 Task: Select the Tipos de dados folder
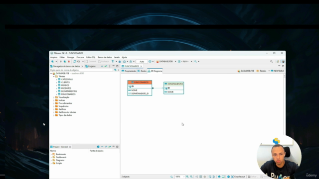coord(65,115)
